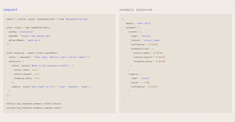Click the "urgency" key in response JSON
The height and width of the screenshot is (122, 235).
tap(134, 74)
